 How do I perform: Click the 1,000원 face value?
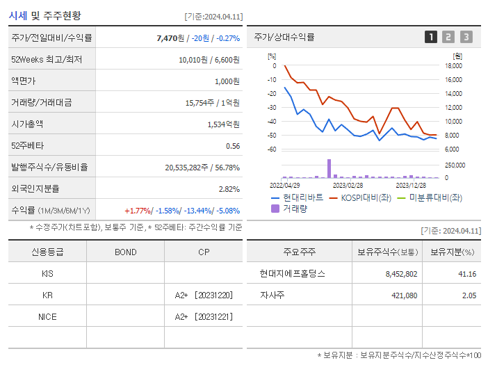(x=227, y=81)
